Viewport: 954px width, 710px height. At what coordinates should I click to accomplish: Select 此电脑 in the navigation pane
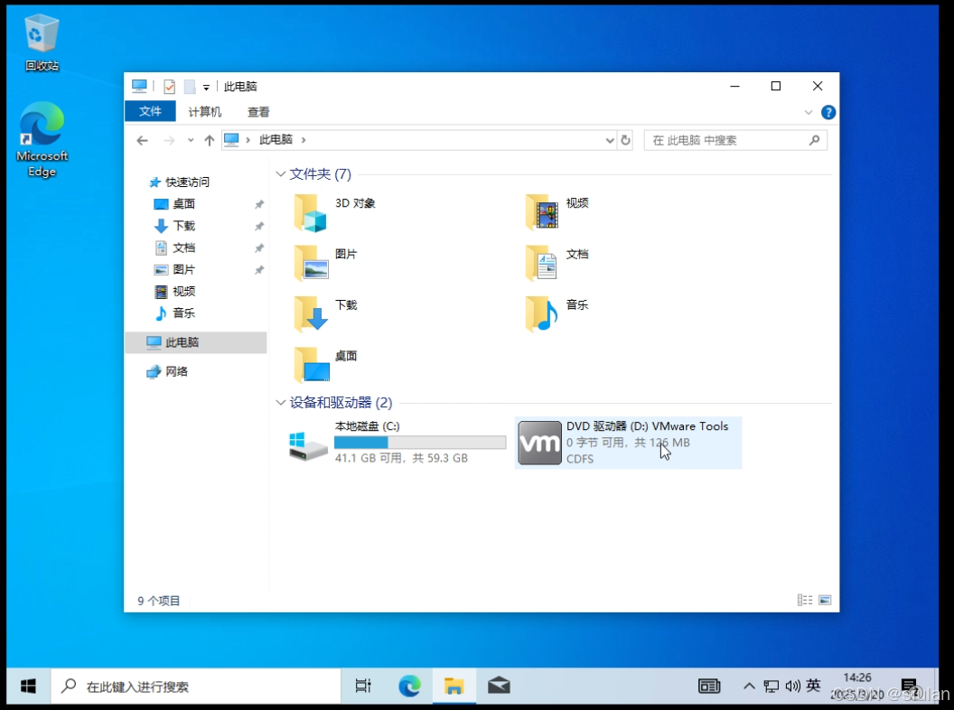(x=196, y=342)
